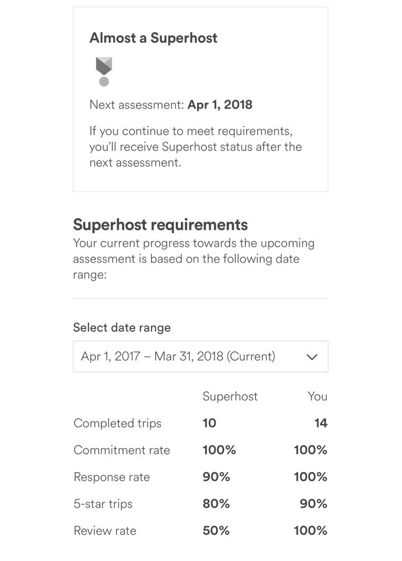
Task: Click the Response rate row label
Action: pos(112,477)
